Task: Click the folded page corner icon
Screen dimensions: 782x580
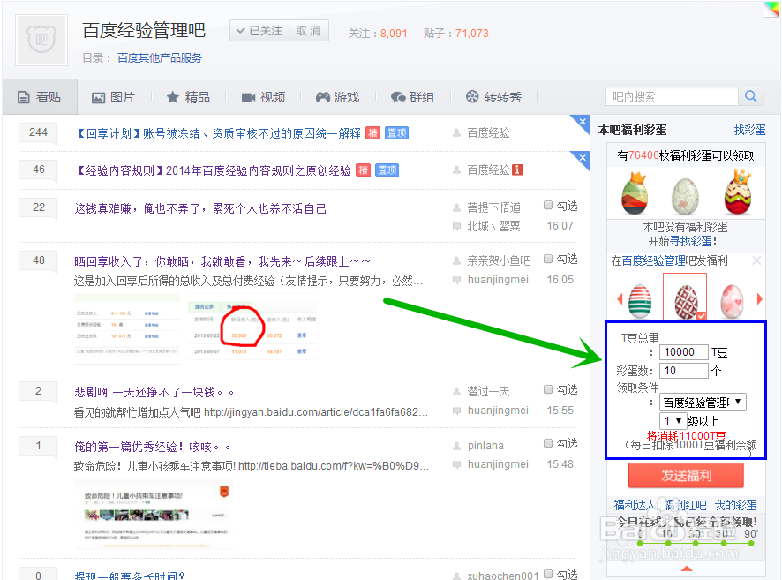Action: [771, 9]
